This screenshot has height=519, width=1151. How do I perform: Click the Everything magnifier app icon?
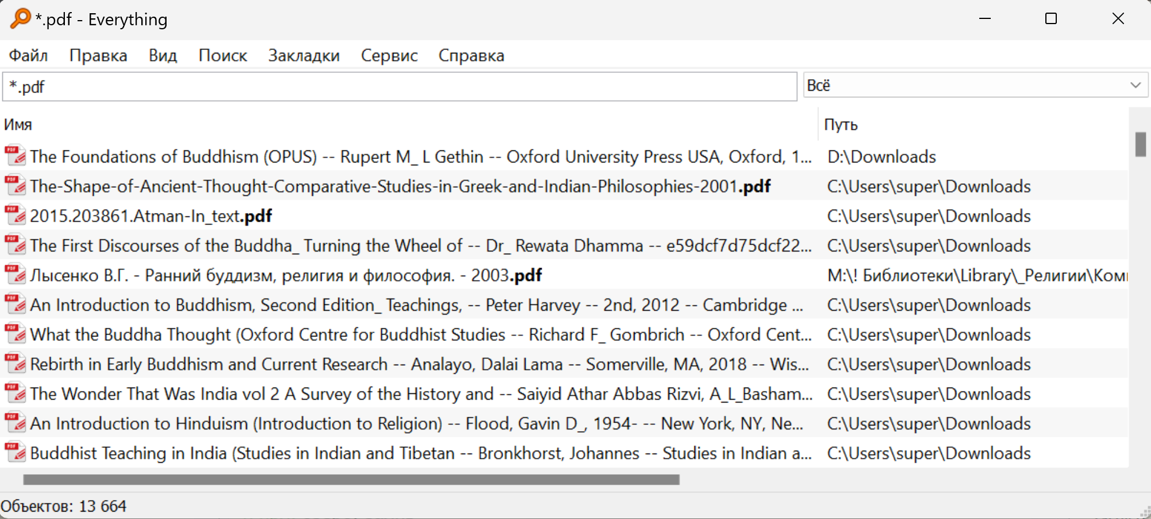coord(20,18)
